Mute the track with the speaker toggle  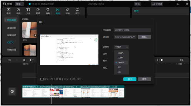12,91
